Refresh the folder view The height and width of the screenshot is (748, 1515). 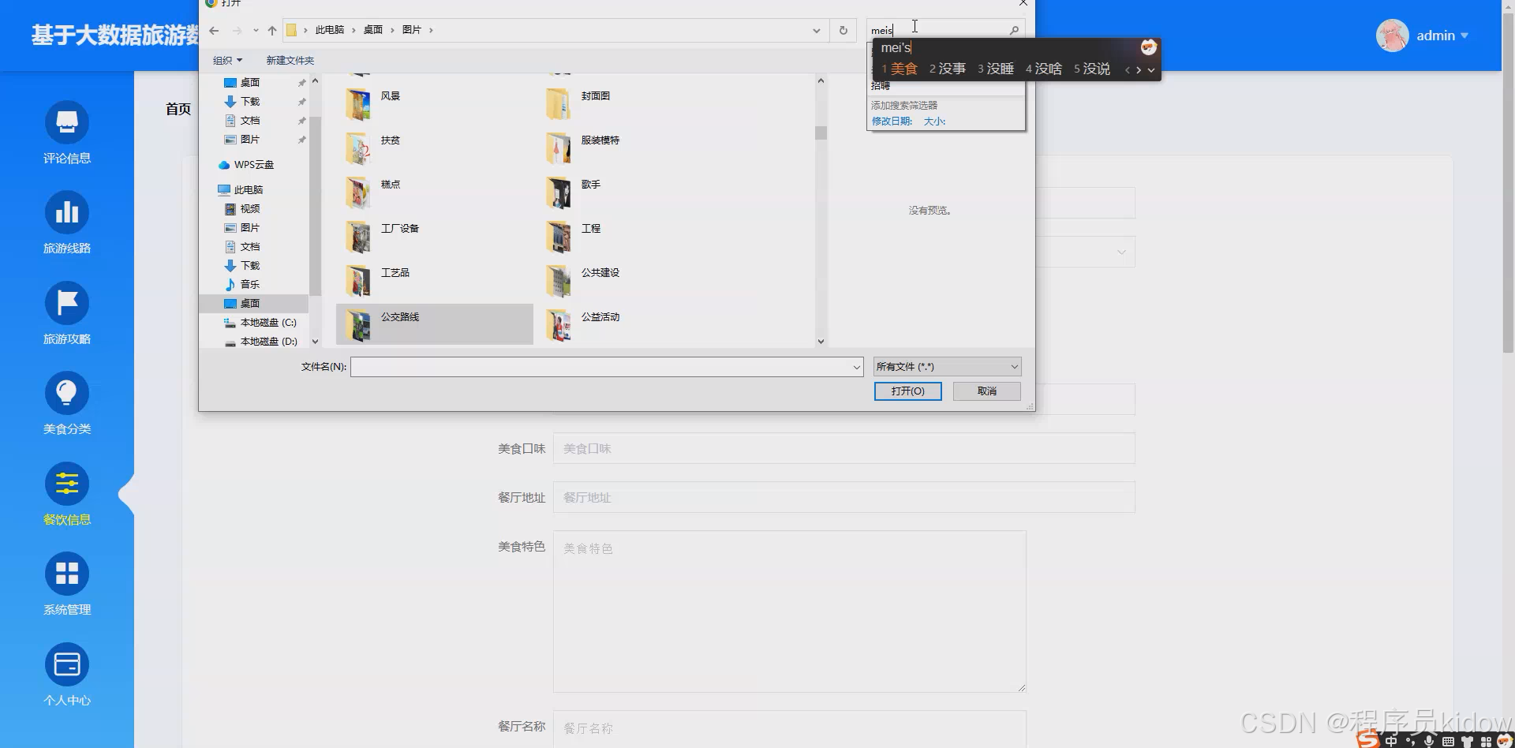[843, 30]
